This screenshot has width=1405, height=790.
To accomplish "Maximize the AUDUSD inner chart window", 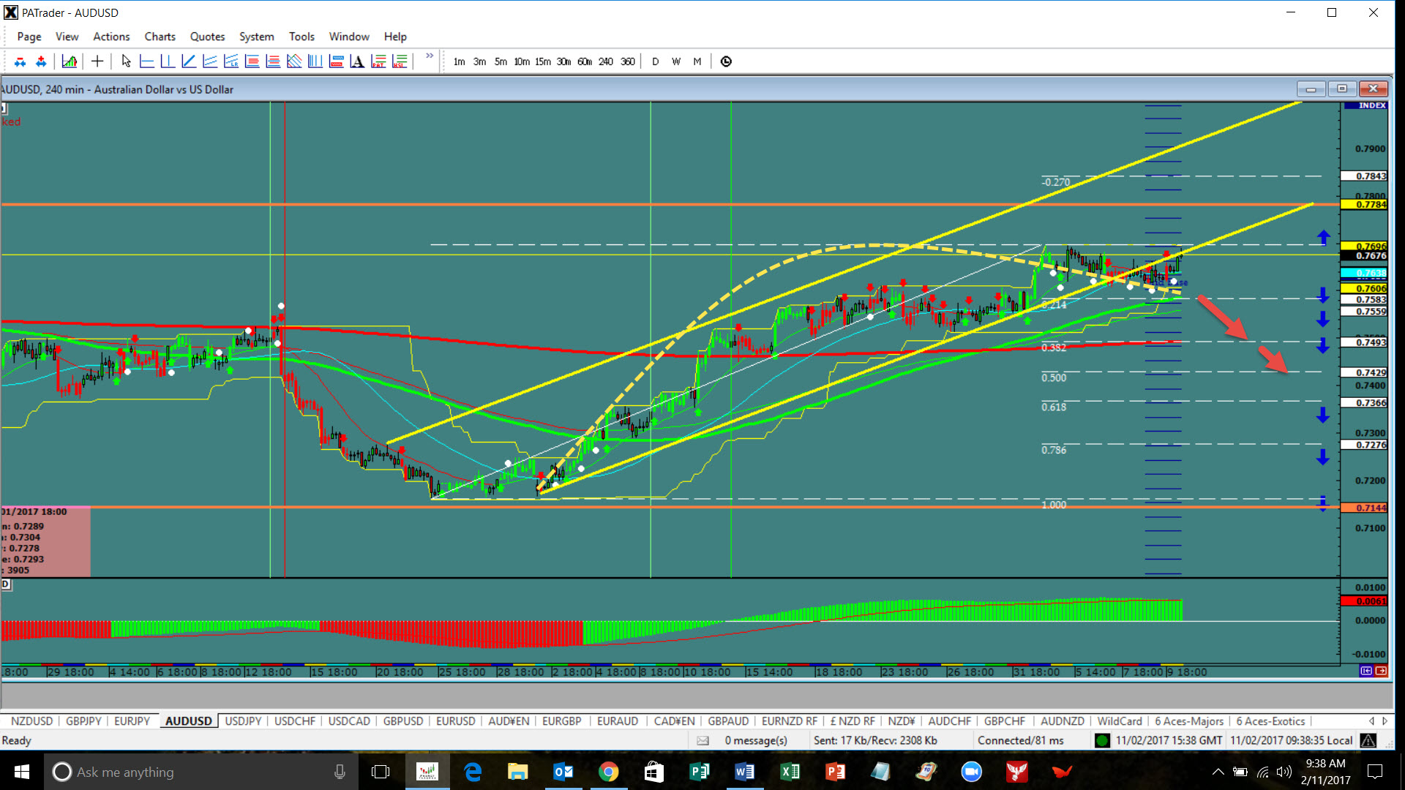I will click(x=1342, y=89).
